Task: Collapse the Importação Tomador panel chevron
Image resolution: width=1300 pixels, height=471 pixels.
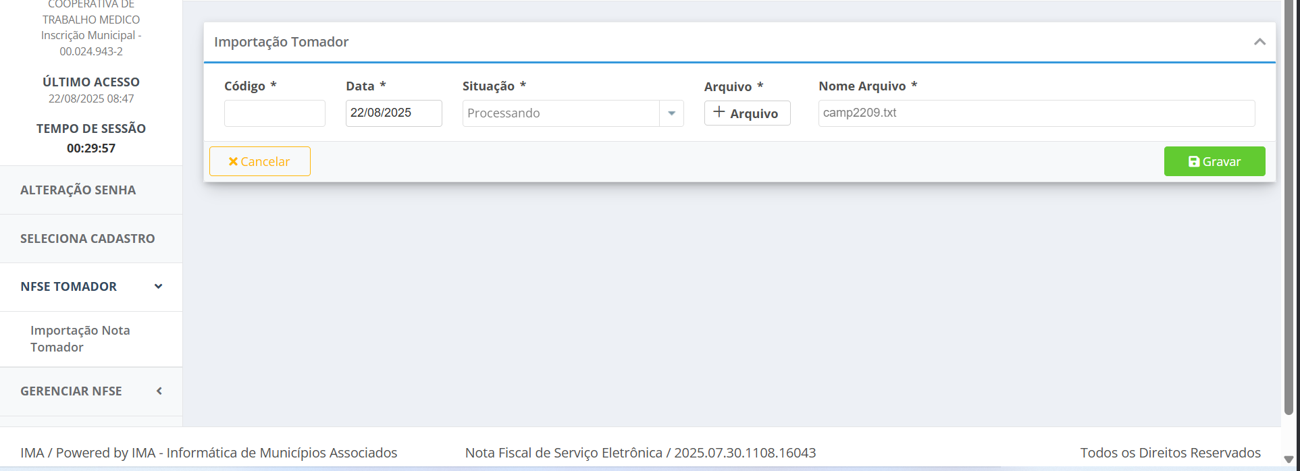Action: pyautogui.click(x=1259, y=42)
